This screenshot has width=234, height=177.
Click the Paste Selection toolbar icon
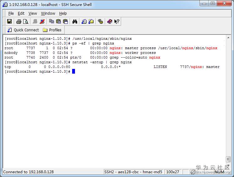click(x=65, y=21)
